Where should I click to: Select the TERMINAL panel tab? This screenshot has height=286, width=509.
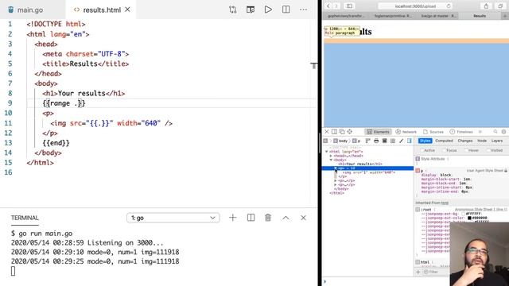25,218
